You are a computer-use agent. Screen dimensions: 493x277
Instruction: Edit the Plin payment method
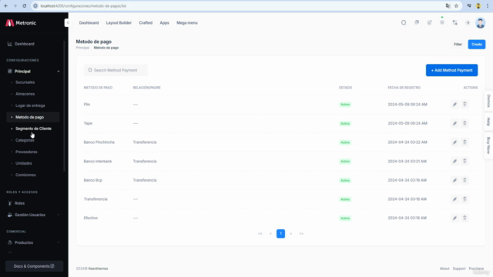(x=454, y=105)
